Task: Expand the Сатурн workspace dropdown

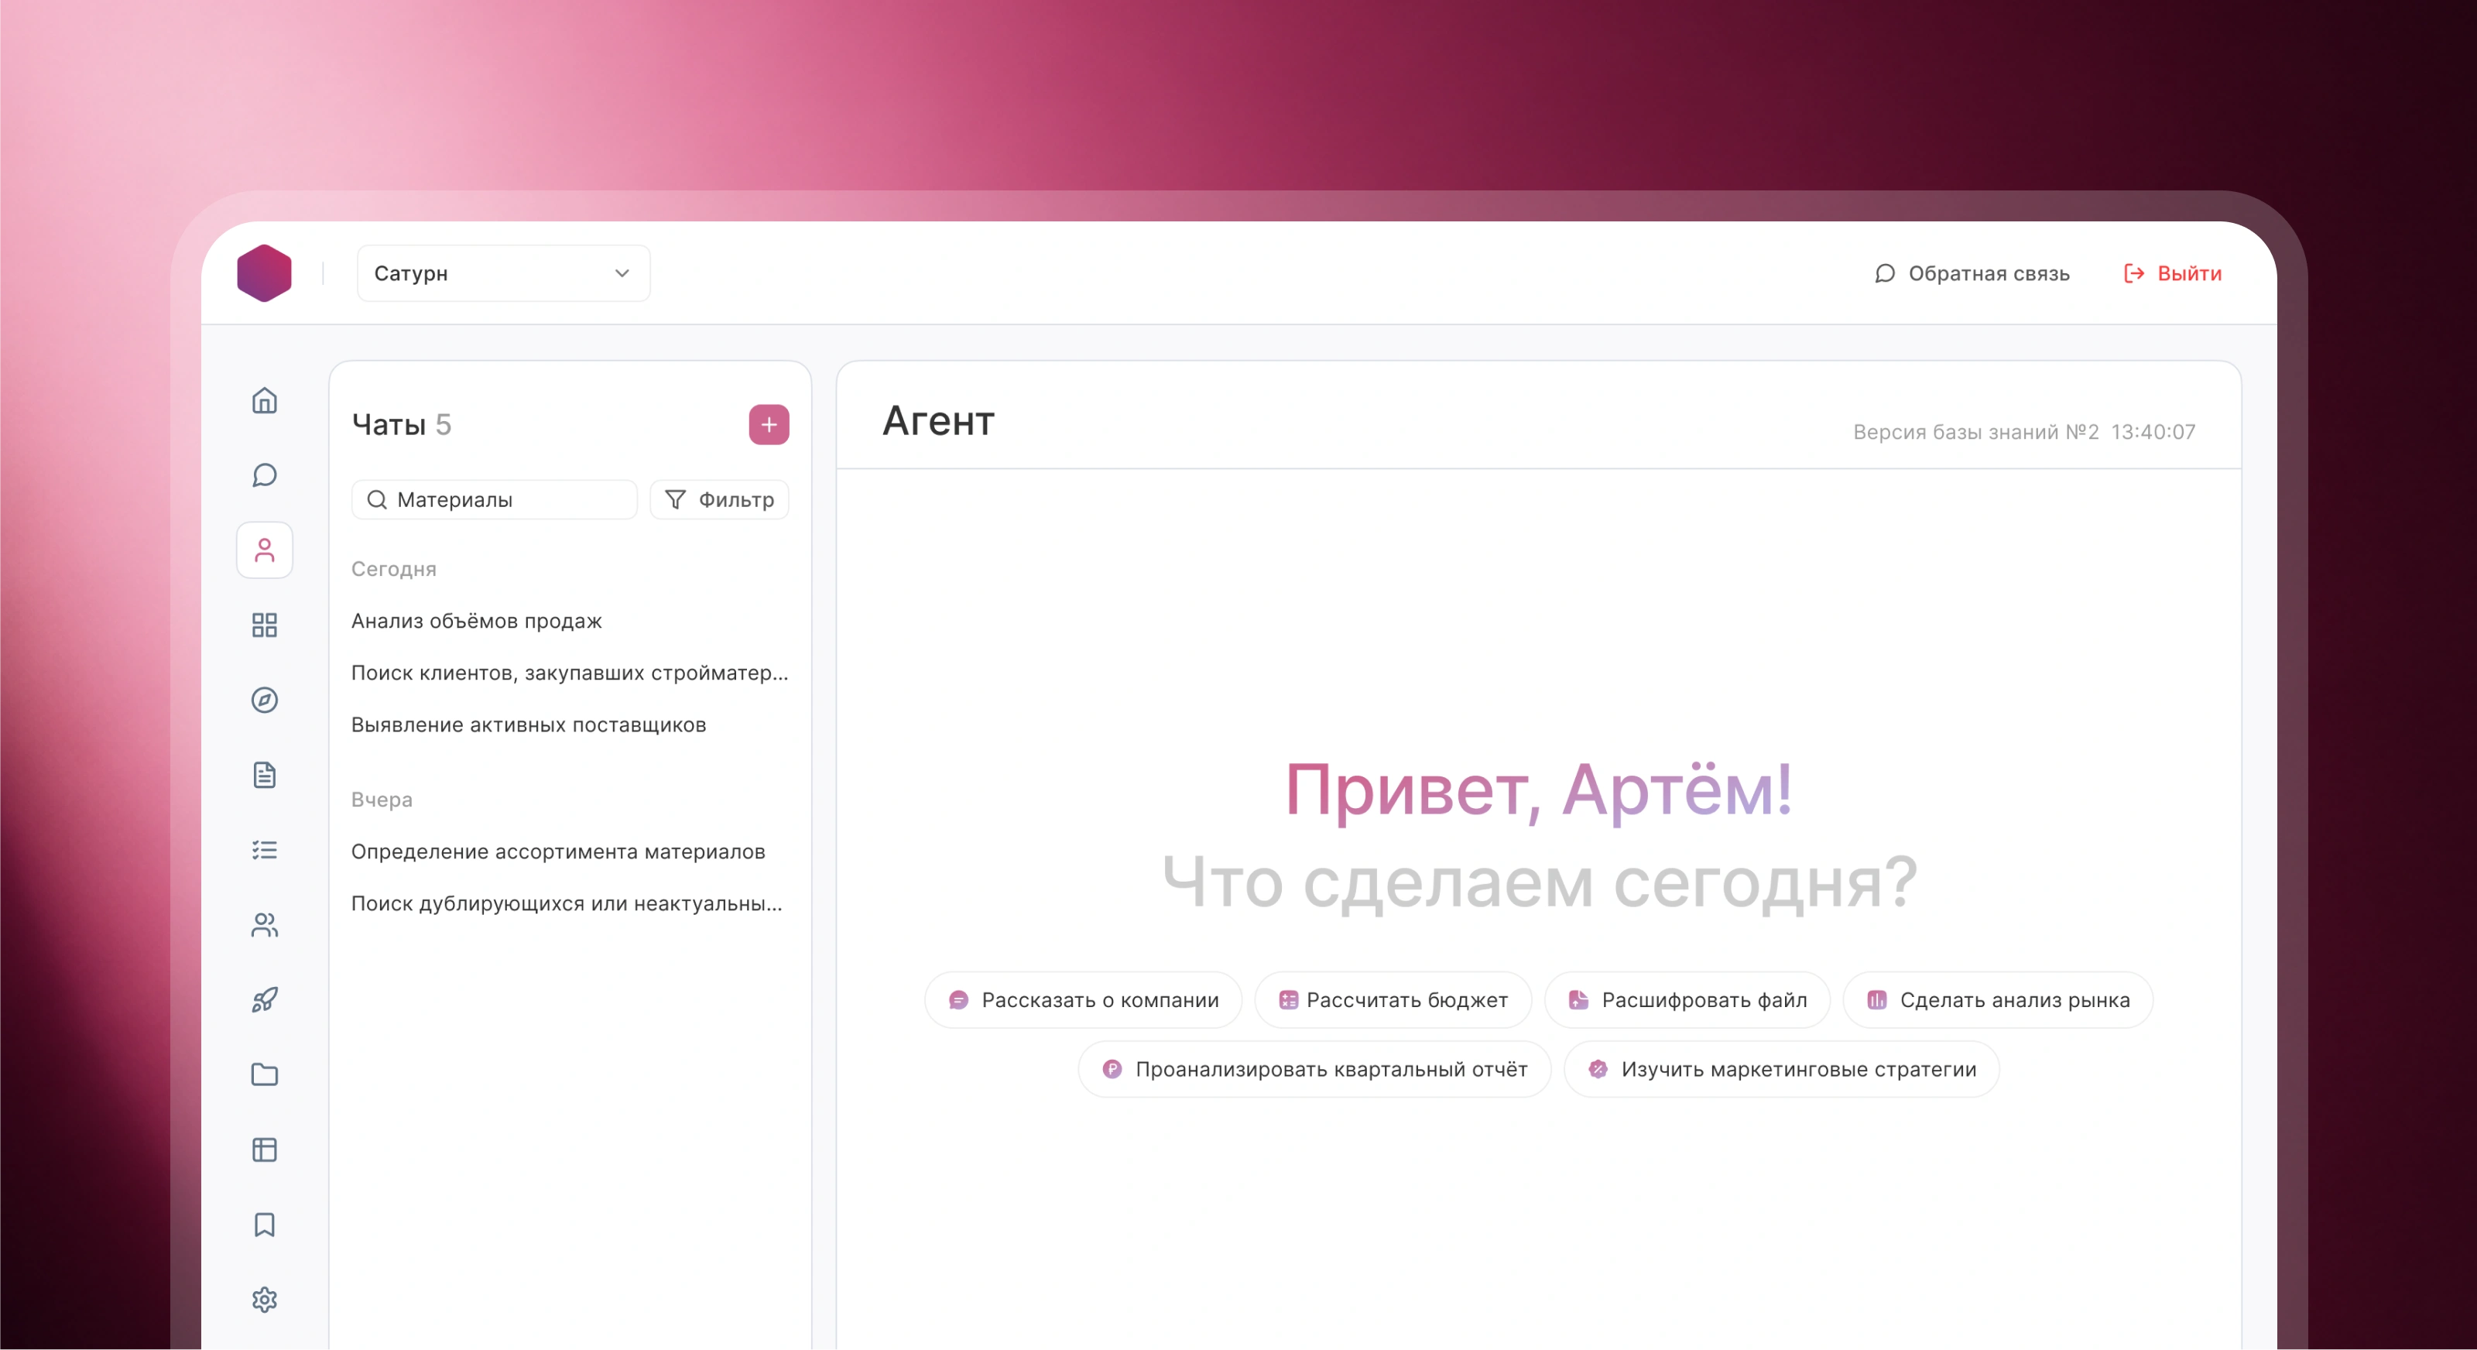Action: tap(504, 273)
